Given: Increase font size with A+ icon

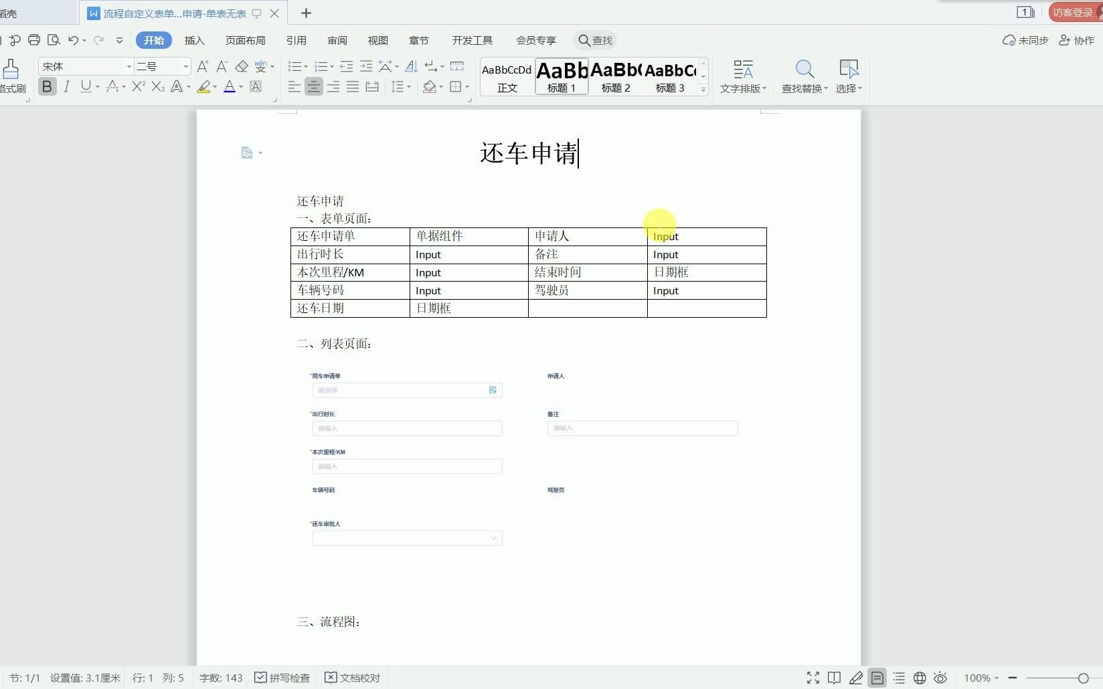Looking at the screenshot, I should pos(203,66).
